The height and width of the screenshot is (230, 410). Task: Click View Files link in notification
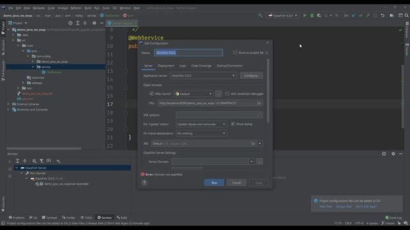pyautogui.click(x=325, y=206)
